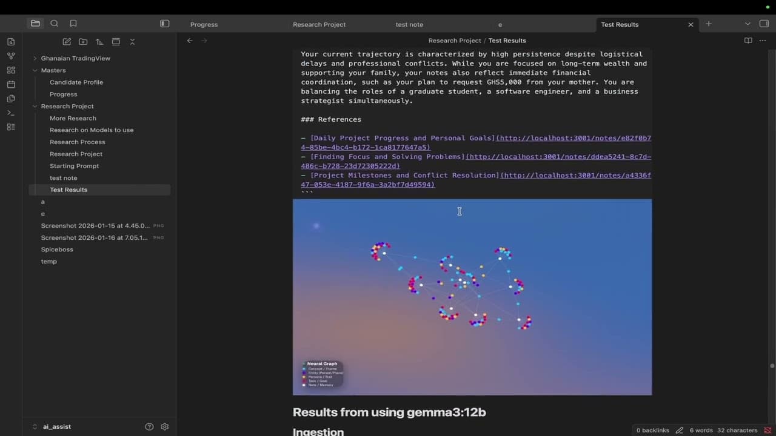Switch to the test note tab
The height and width of the screenshot is (436, 776).
pyautogui.click(x=409, y=24)
